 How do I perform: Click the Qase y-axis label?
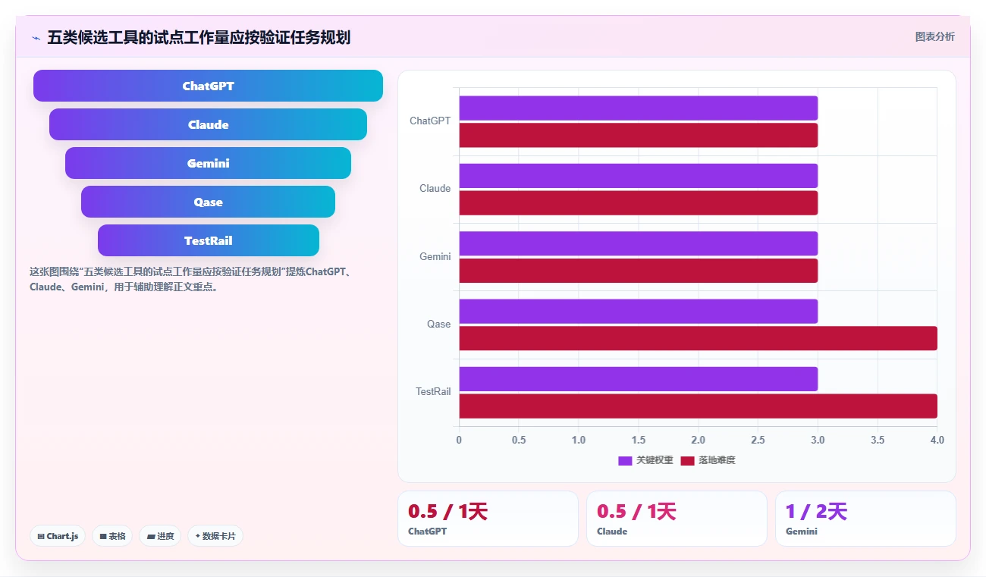438,325
